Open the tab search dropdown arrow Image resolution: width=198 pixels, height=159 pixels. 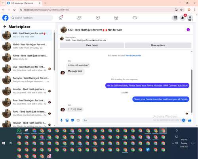[x=3, y=3]
